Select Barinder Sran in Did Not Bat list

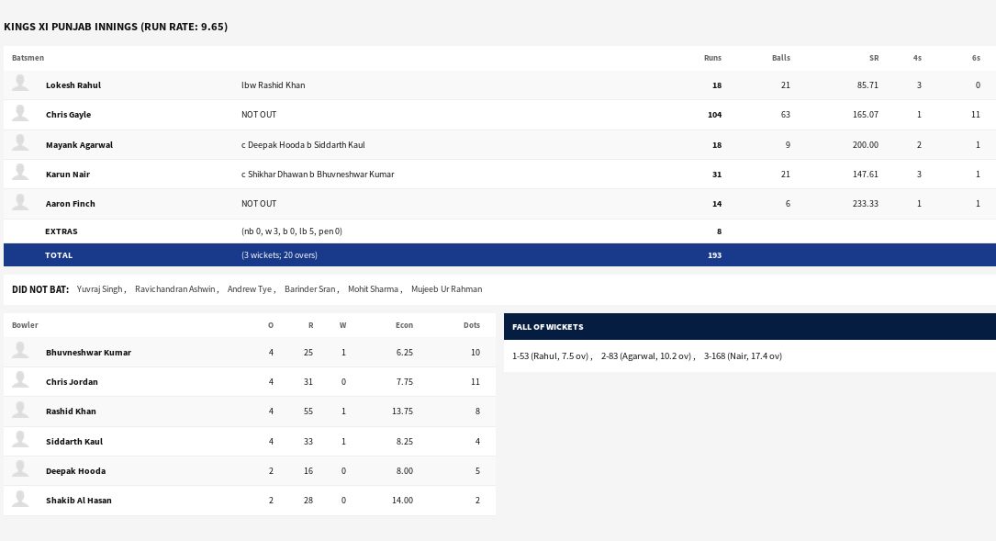tap(309, 289)
